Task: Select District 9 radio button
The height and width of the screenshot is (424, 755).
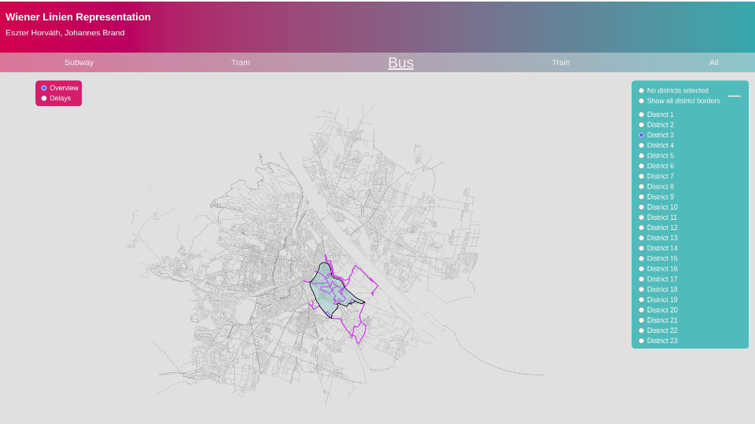Action: tap(642, 196)
